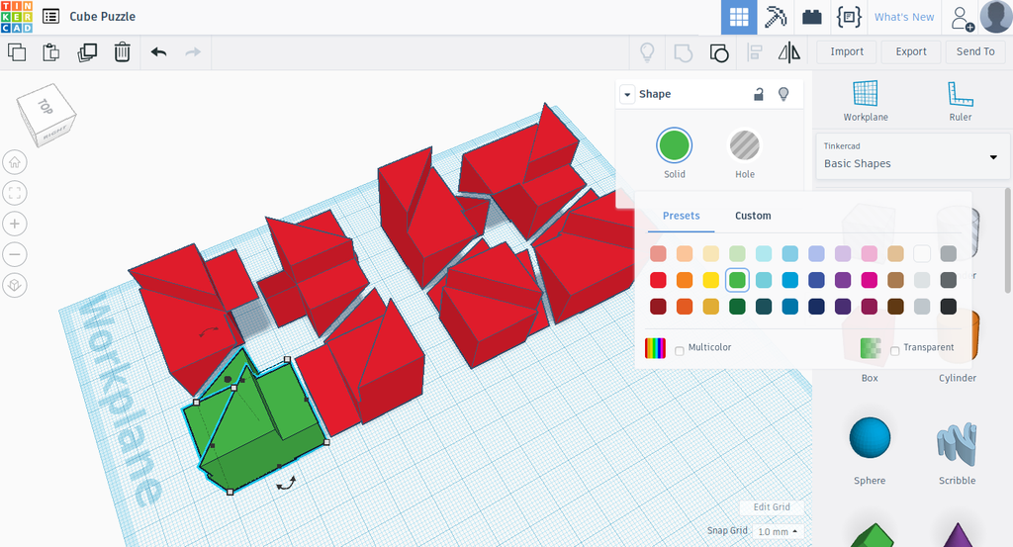This screenshot has height=547, width=1013.
Task: Toggle the shape lock icon
Action: (x=759, y=94)
